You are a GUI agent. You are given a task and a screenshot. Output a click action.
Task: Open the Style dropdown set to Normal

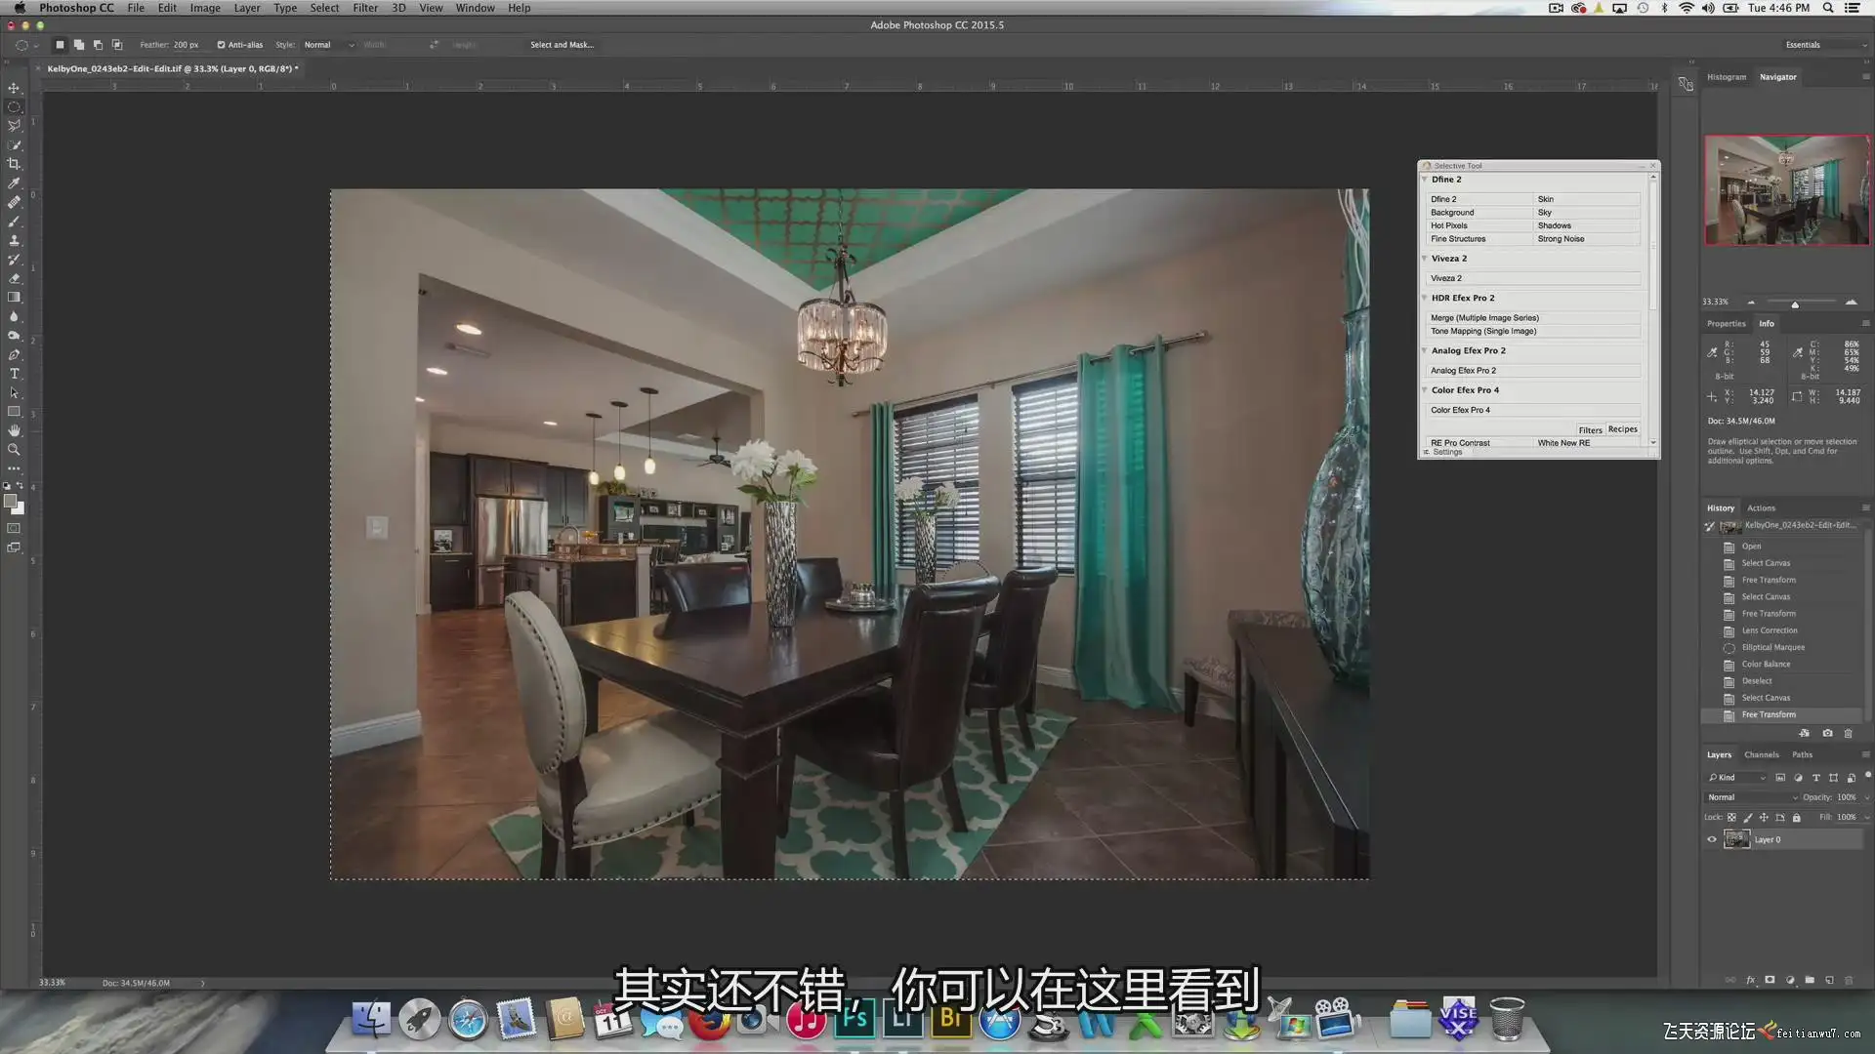point(328,45)
